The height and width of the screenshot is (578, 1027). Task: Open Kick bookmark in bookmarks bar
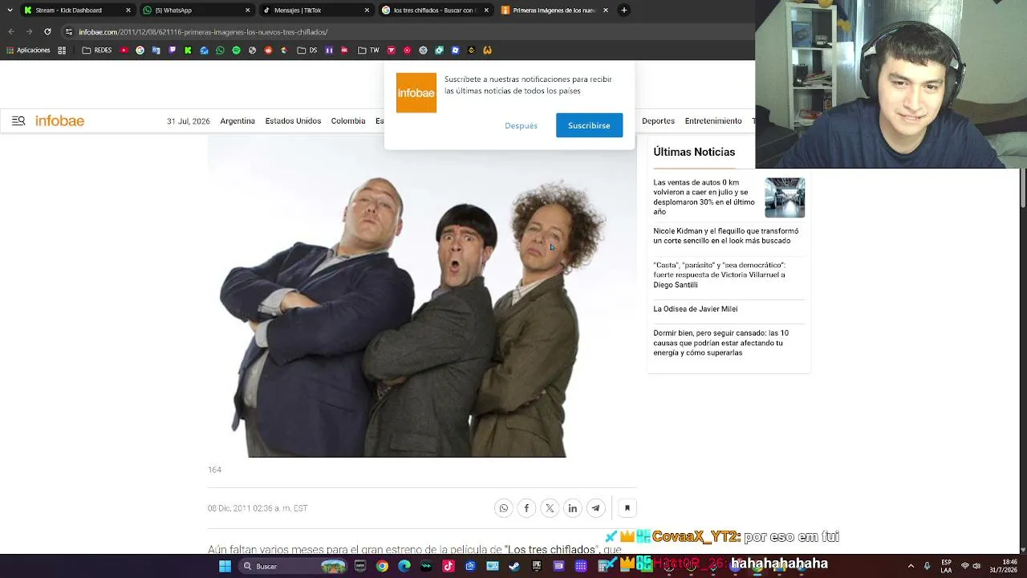pos(188,51)
